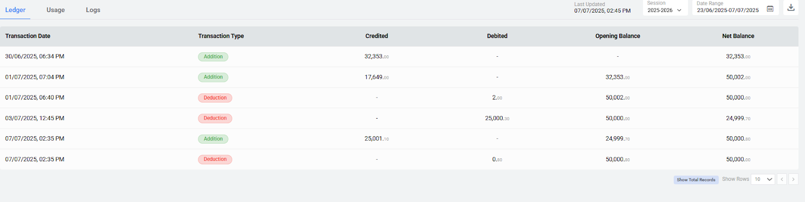This screenshot has height=202, width=805.
Task: Go to the next page arrow
Action: tap(793, 179)
